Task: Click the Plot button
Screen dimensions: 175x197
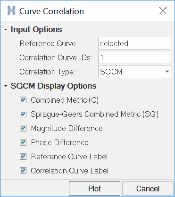Action: coord(94,189)
